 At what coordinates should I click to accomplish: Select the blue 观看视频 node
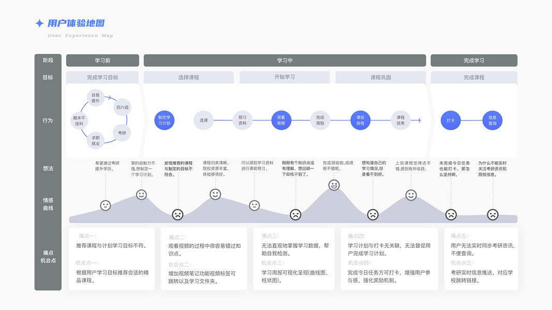pos(281,120)
